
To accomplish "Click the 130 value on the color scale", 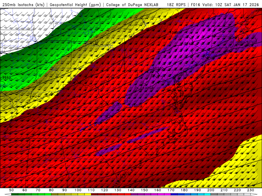I will tap(118, 190).
